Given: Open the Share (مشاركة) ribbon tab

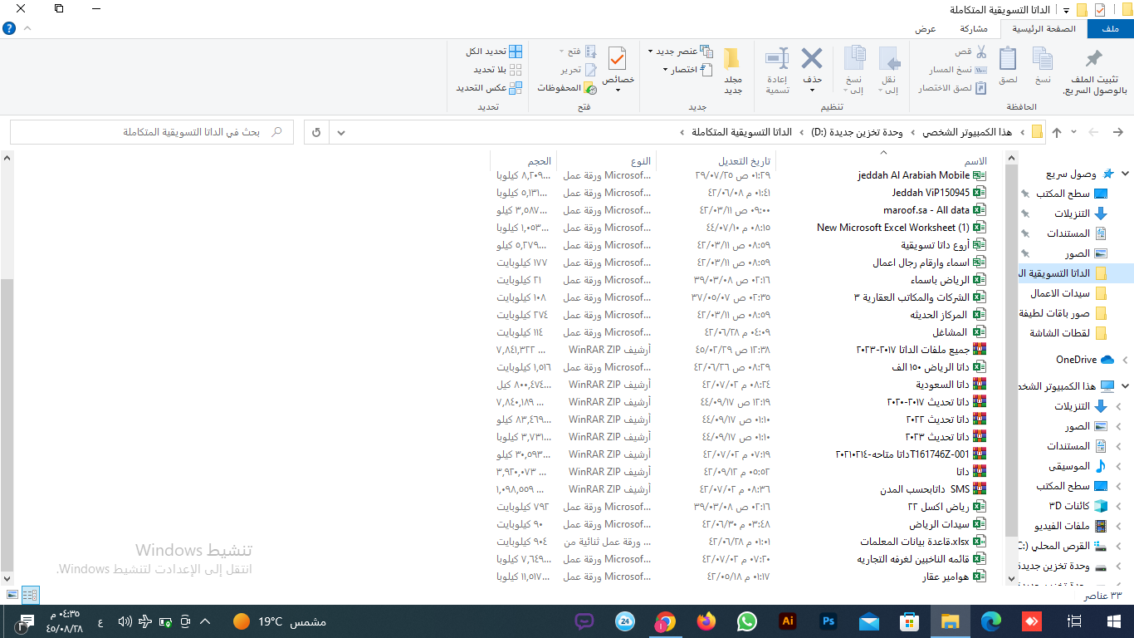Looking at the screenshot, I should pyautogui.click(x=974, y=29).
